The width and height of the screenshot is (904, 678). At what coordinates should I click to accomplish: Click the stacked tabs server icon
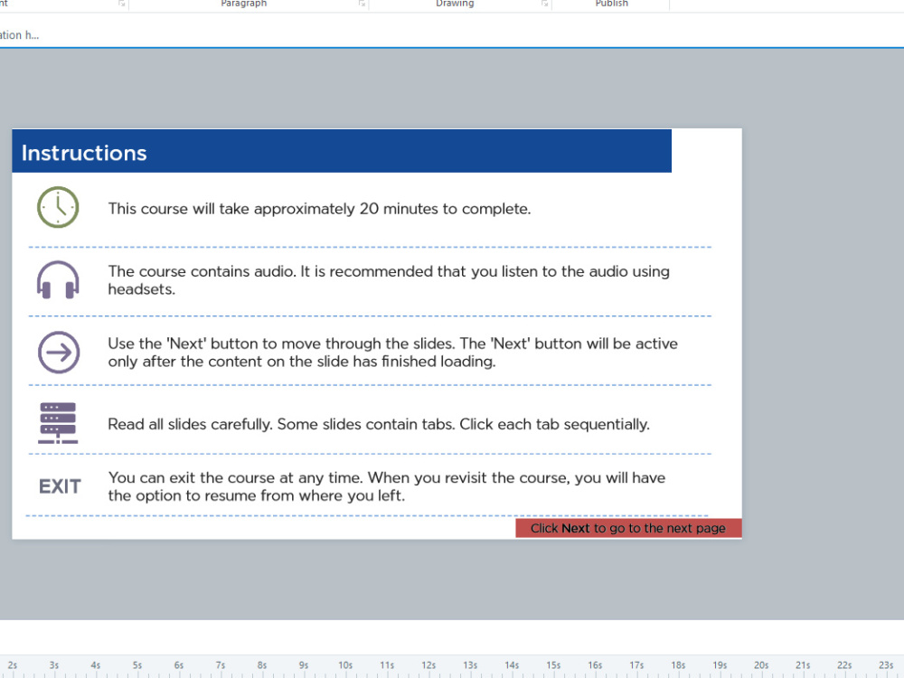coord(58,423)
